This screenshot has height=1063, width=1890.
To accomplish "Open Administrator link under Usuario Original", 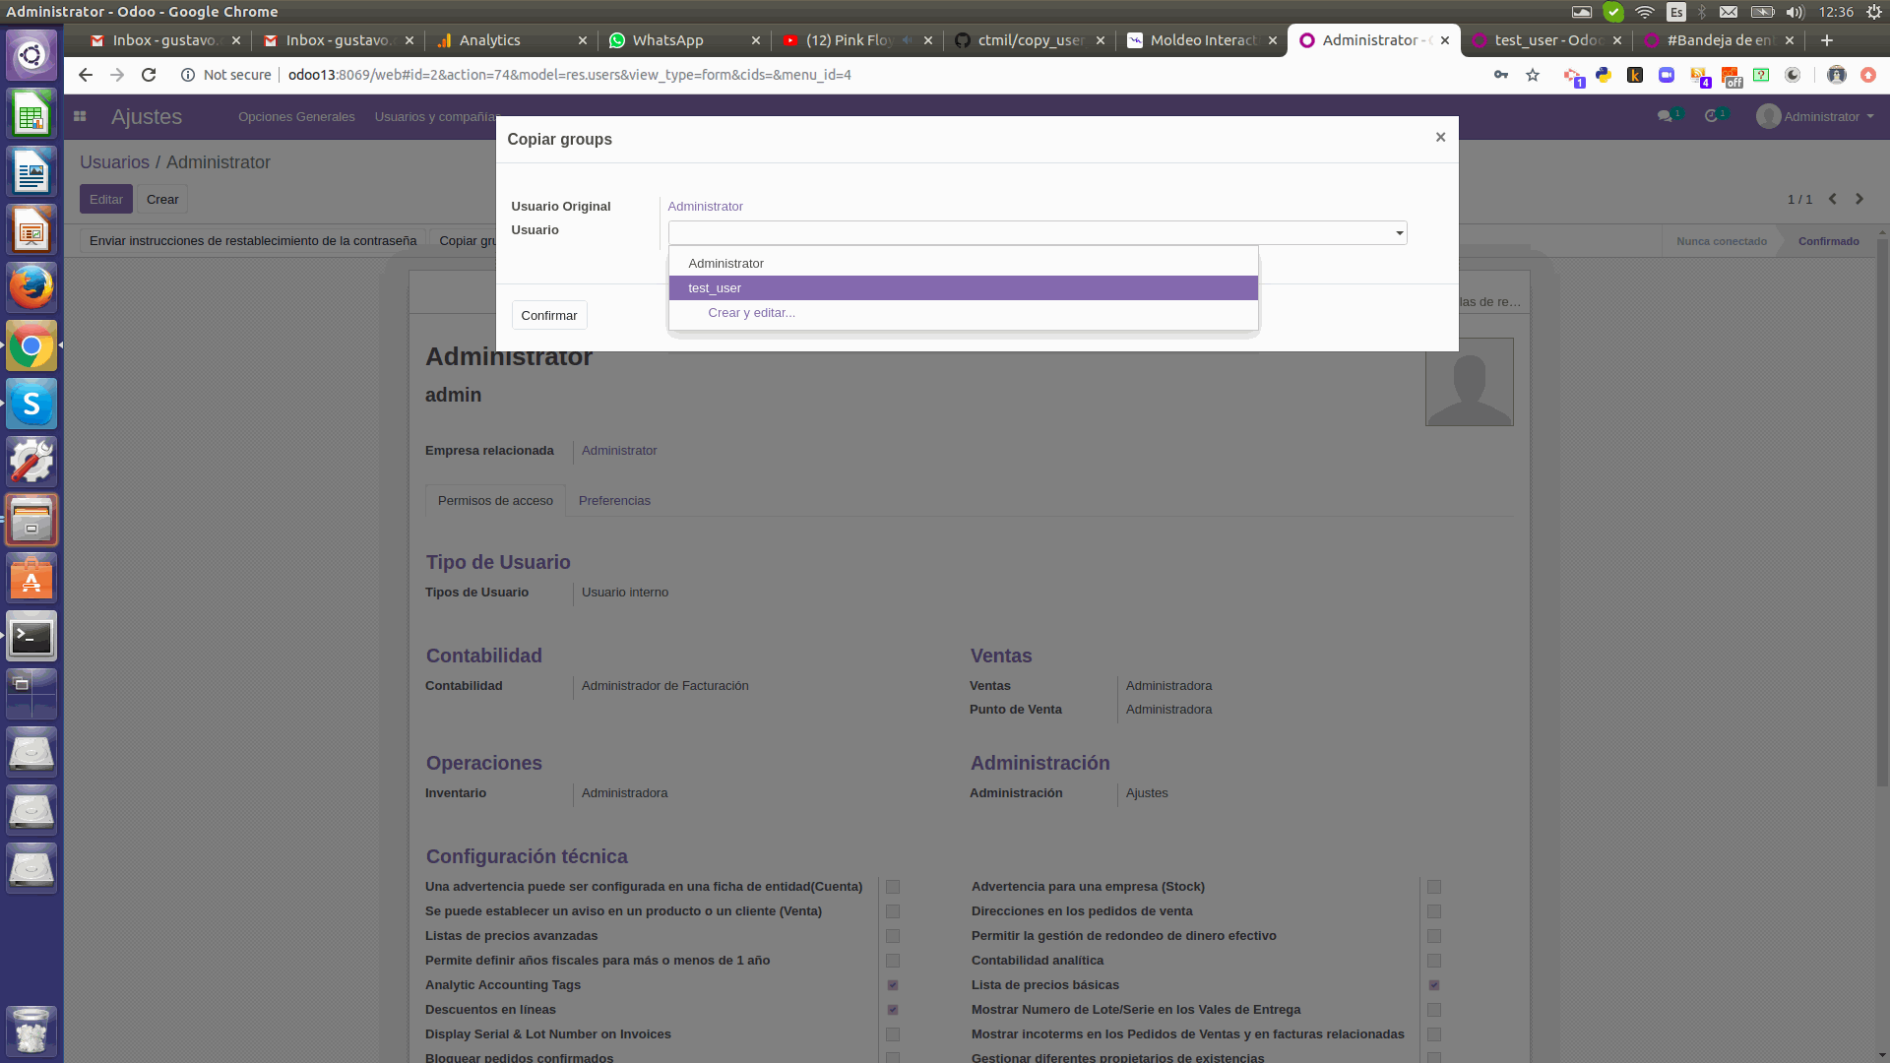I will tap(705, 207).
